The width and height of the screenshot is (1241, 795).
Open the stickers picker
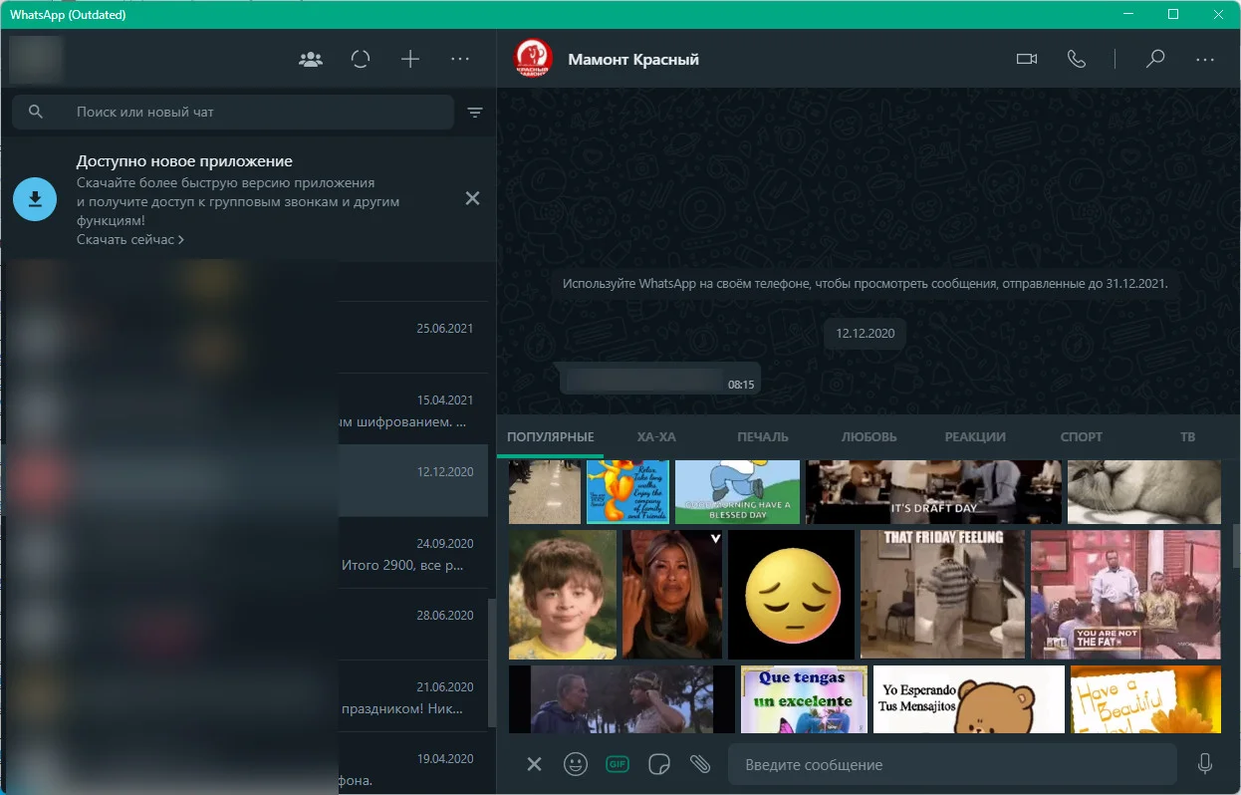tap(658, 764)
